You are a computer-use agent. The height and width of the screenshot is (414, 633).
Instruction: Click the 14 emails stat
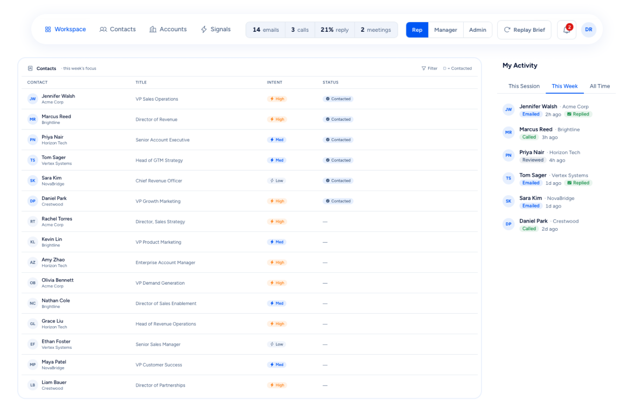click(266, 30)
